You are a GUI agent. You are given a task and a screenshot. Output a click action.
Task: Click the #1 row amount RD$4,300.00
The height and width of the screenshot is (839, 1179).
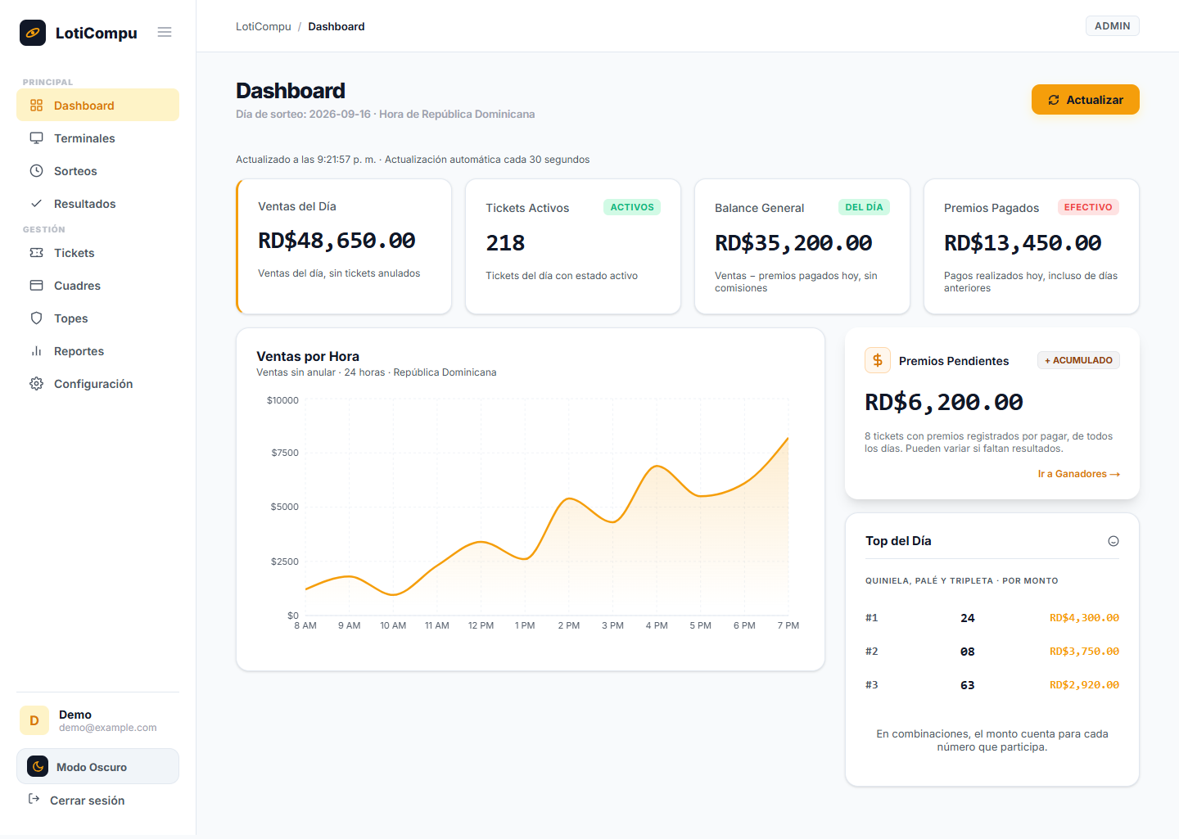coord(1084,618)
